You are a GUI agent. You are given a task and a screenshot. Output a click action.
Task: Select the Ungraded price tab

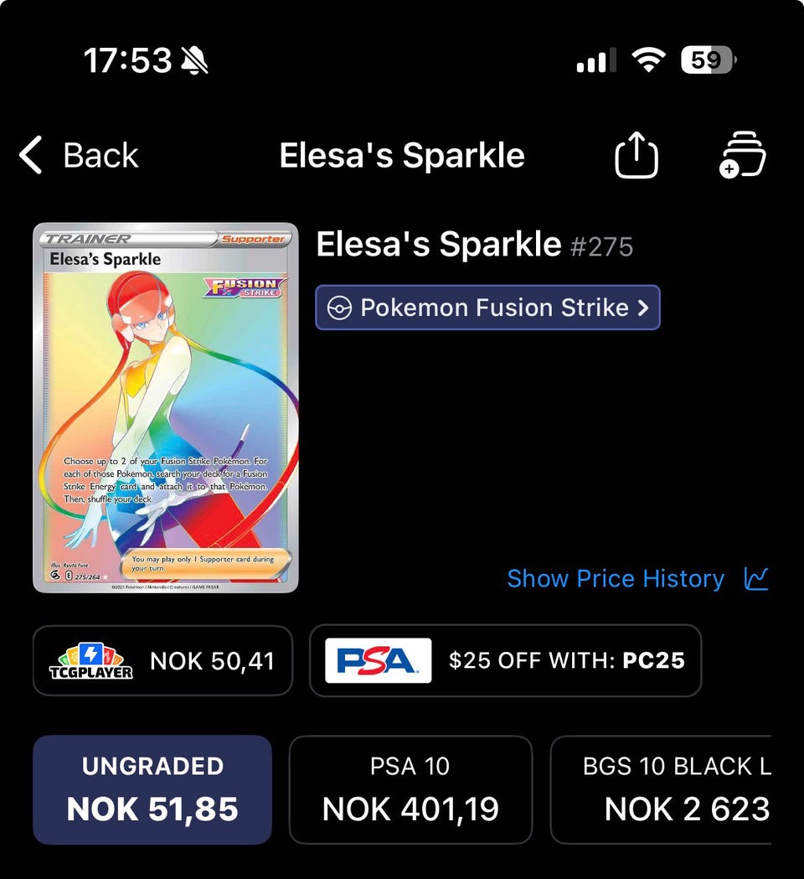coord(152,789)
